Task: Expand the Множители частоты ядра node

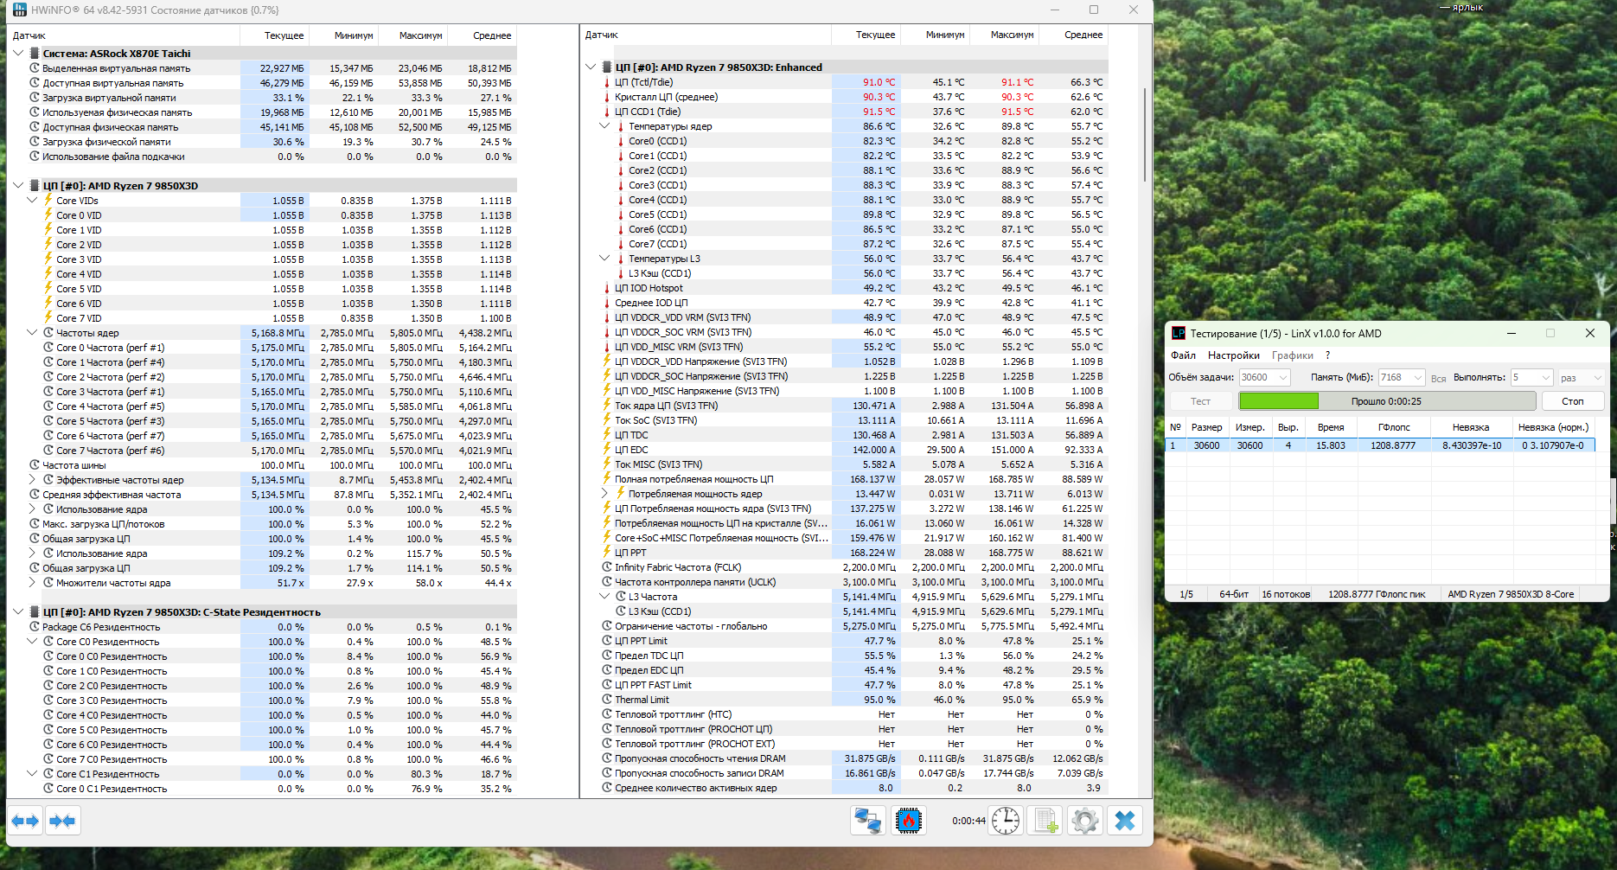Action: point(32,582)
